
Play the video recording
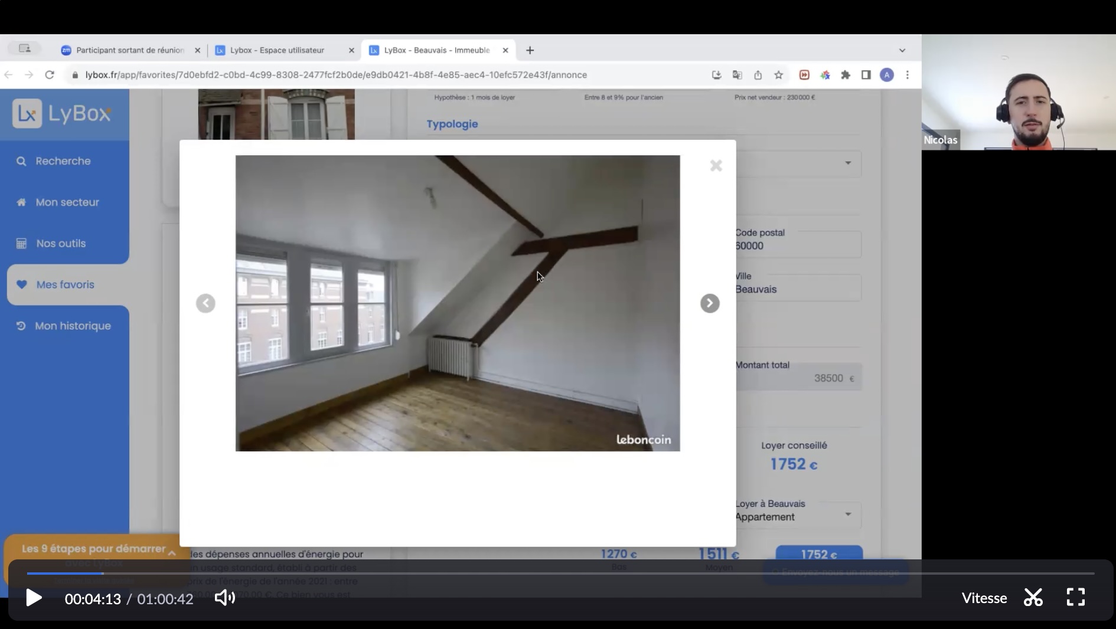pyautogui.click(x=34, y=598)
